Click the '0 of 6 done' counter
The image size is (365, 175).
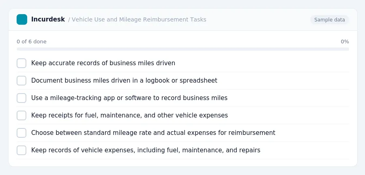coord(32,42)
